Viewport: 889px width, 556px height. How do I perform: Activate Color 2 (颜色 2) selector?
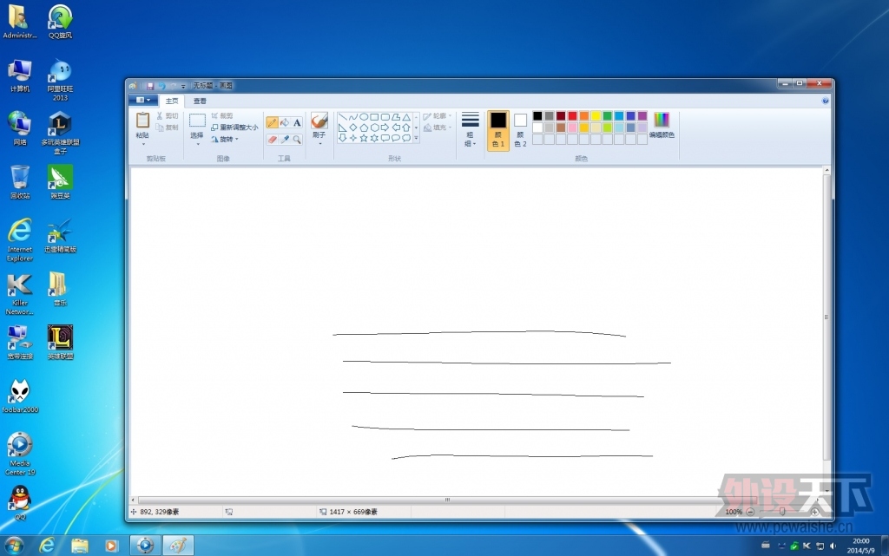click(x=521, y=130)
